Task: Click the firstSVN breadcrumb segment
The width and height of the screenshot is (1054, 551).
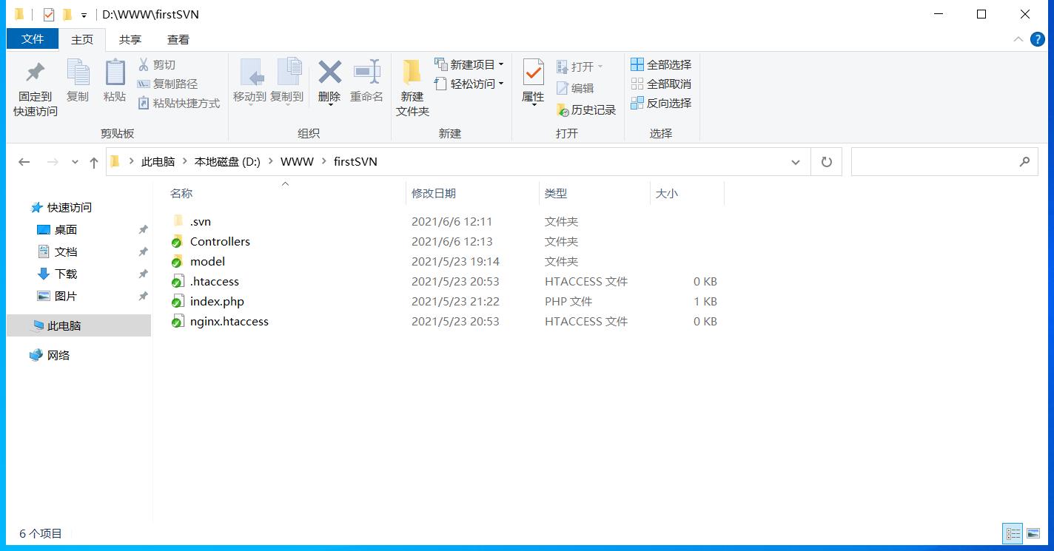Action: tap(355, 162)
